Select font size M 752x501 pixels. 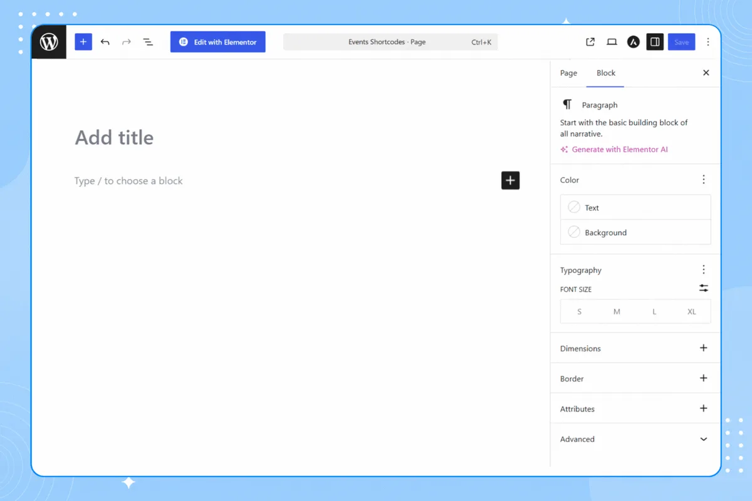(x=617, y=311)
